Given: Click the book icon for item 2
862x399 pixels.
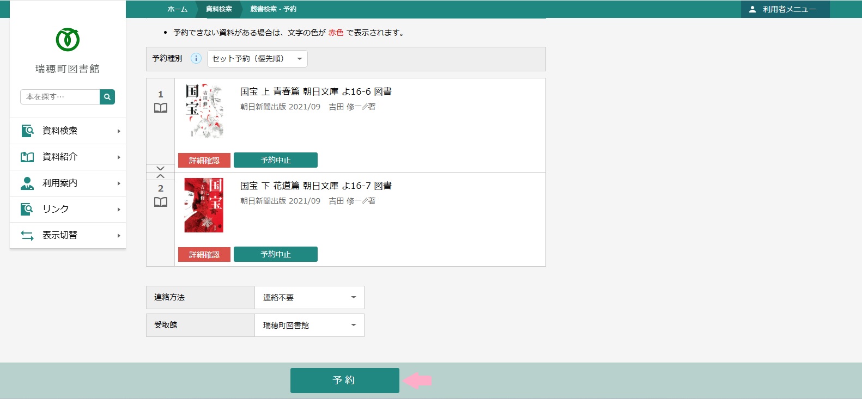Looking at the screenshot, I should [x=161, y=202].
